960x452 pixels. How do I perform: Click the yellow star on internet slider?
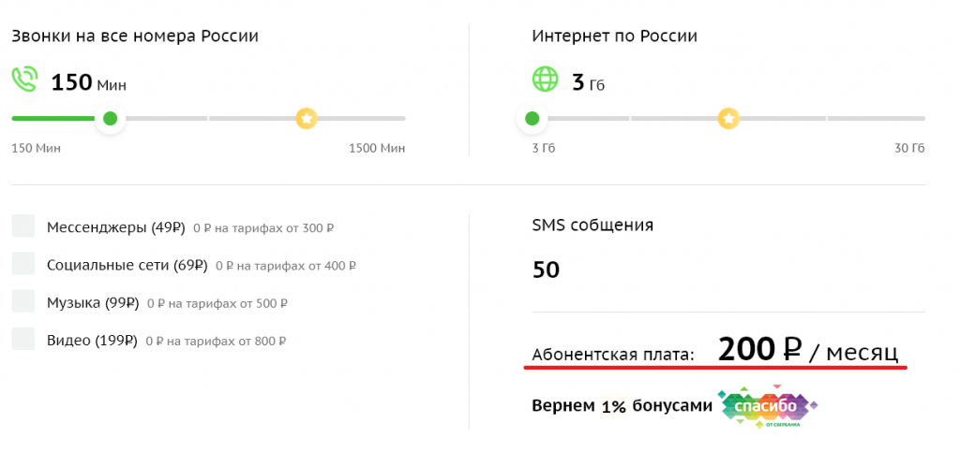click(728, 119)
